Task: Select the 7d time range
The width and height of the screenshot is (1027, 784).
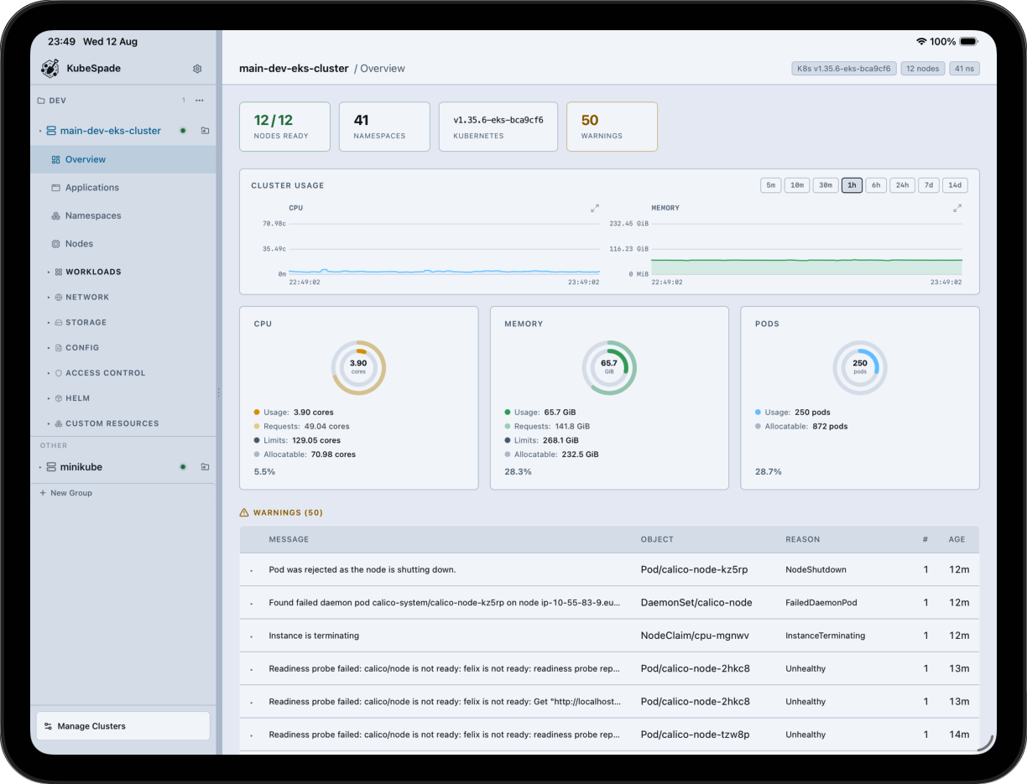Action: point(928,185)
